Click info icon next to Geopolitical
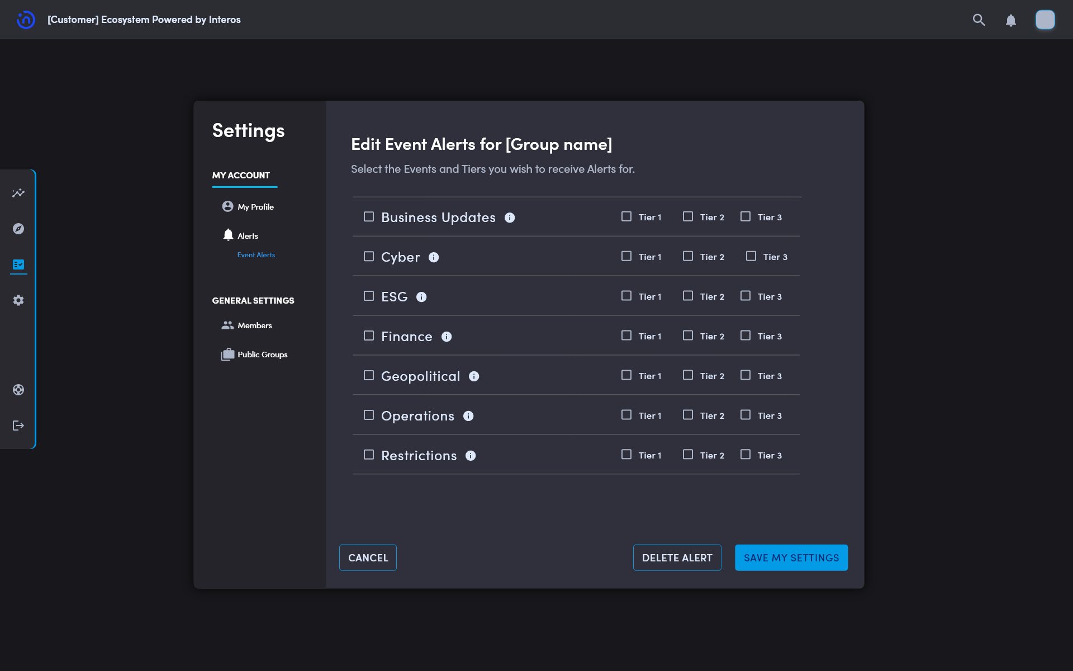1073x671 pixels. click(474, 376)
